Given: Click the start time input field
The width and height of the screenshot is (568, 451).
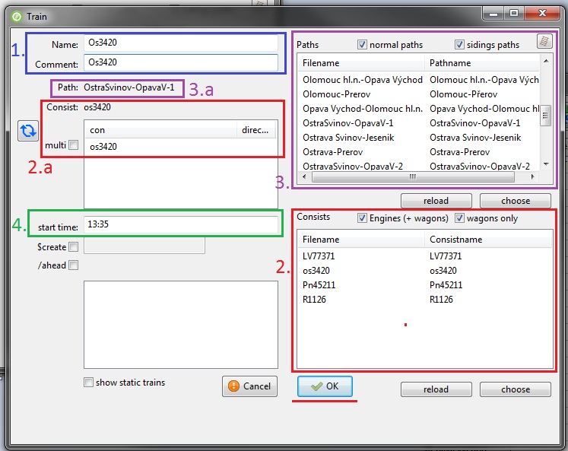Looking at the screenshot, I should pyautogui.click(x=180, y=225).
